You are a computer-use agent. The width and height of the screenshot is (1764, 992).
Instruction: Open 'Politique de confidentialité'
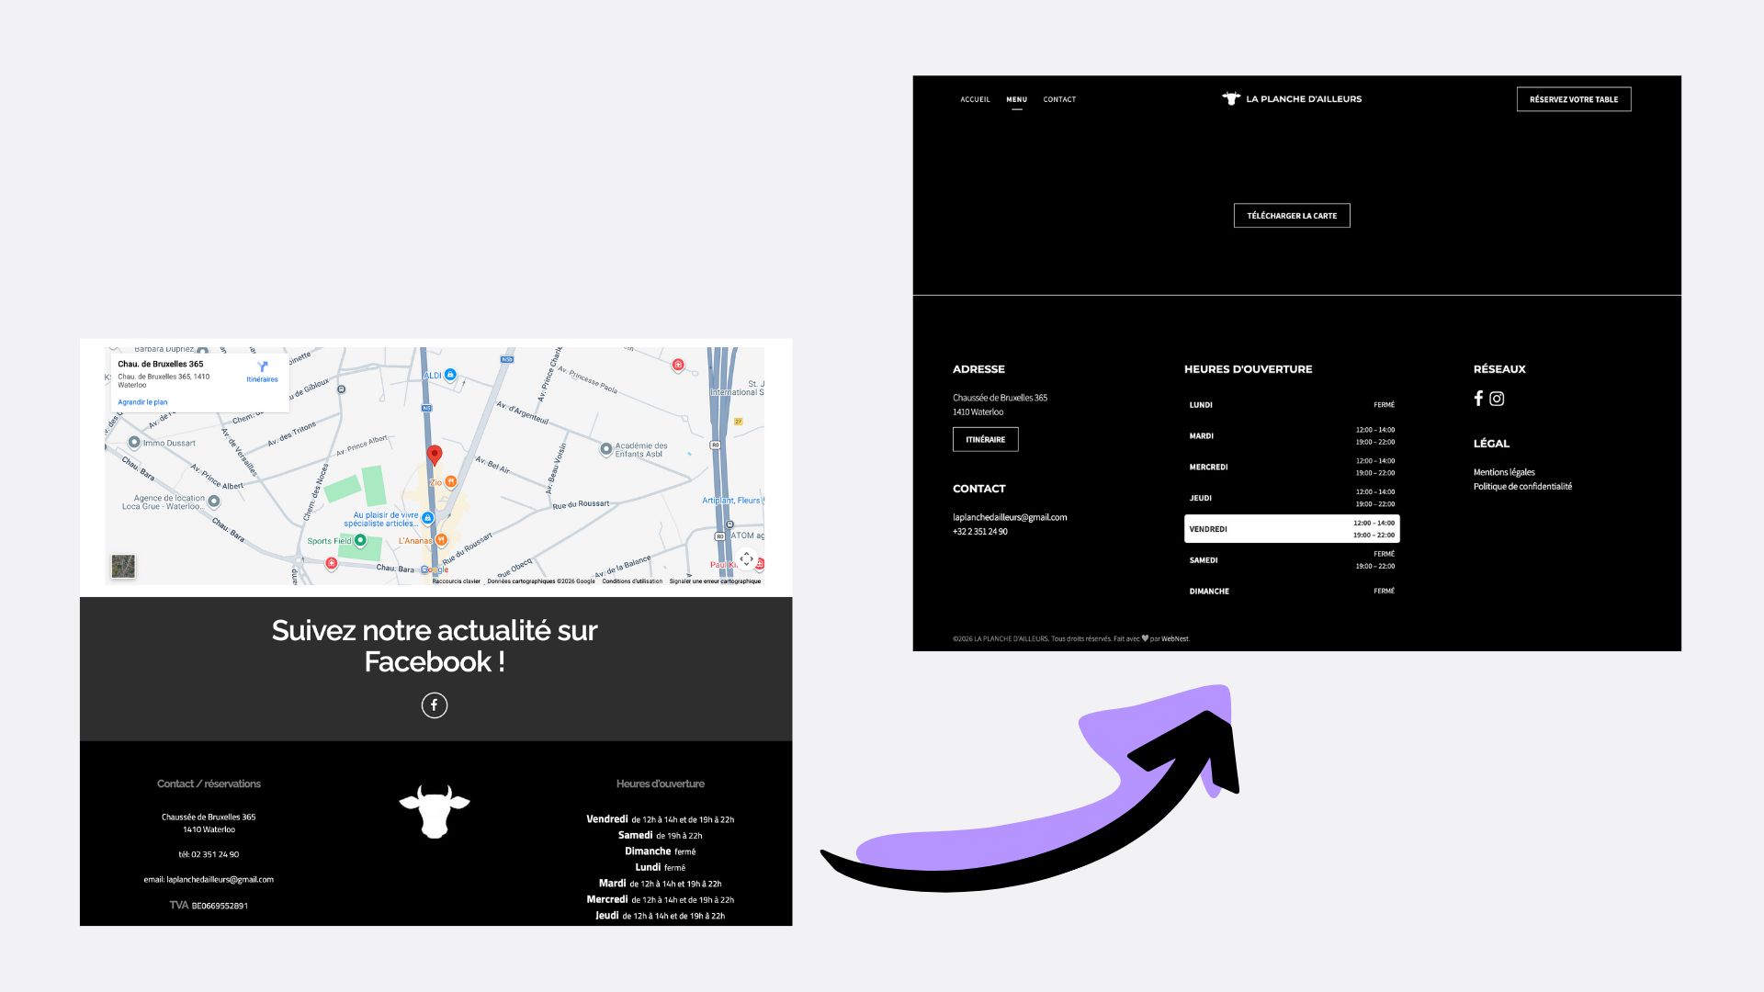1523,487
